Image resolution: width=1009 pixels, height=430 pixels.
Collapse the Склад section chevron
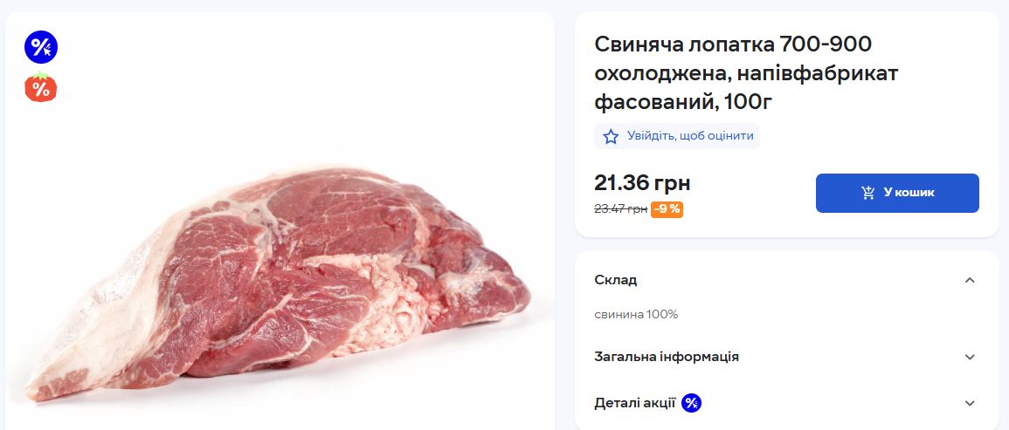(969, 280)
